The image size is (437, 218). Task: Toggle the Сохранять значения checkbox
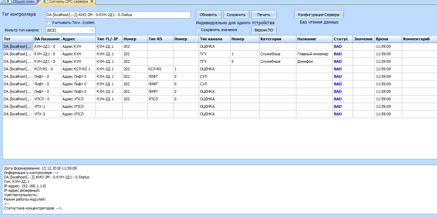pos(198,30)
